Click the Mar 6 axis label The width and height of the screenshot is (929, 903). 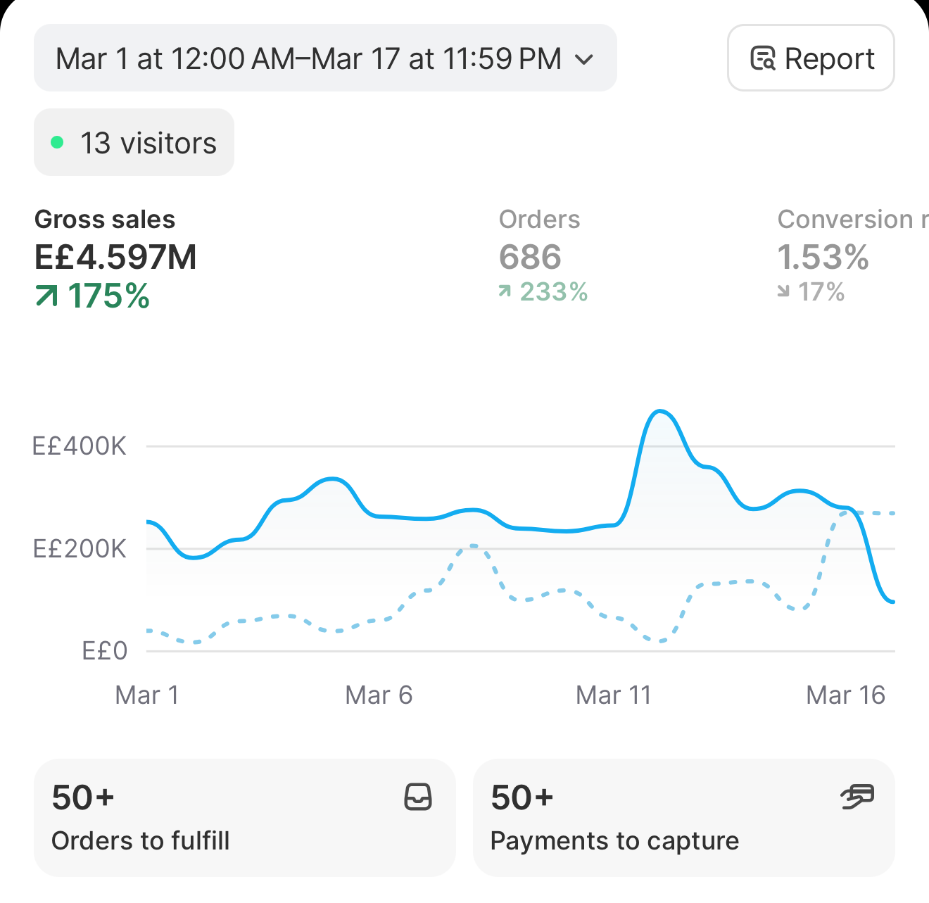tap(379, 695)
